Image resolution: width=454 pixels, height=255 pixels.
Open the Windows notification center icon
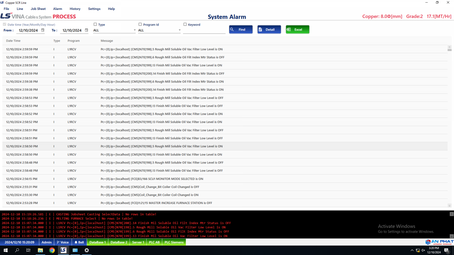point(446,250)
